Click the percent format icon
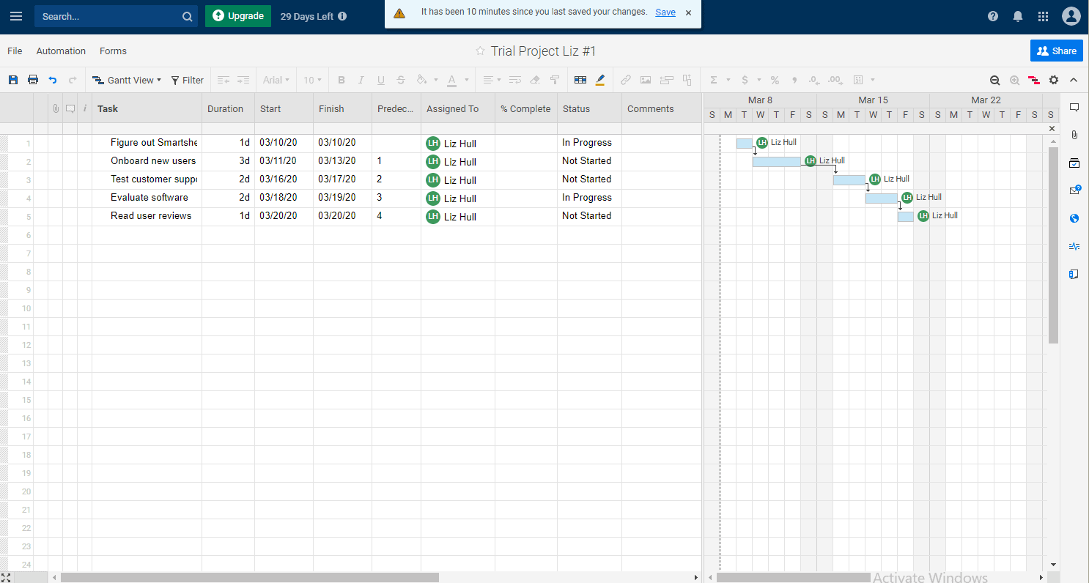 pyautogui.click(x=775, y=80)
